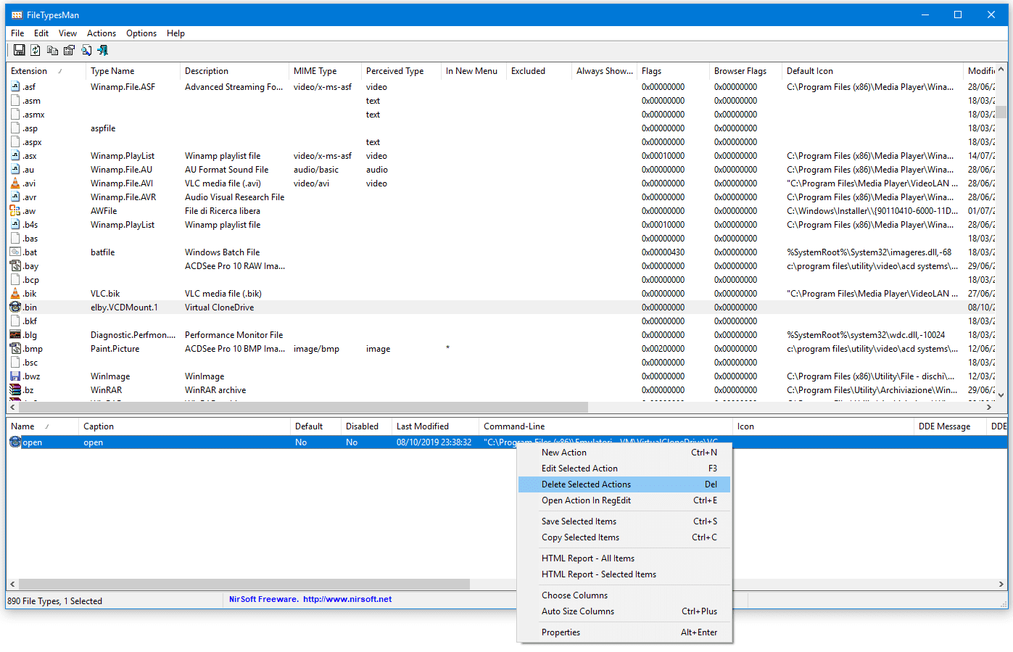
Task: Click the Type Name column header
Action: coord(112,71)
